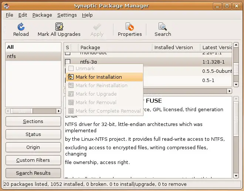244x191 pixels.
Task: Minimize the Synaptic window
Action: click(217, 6)
